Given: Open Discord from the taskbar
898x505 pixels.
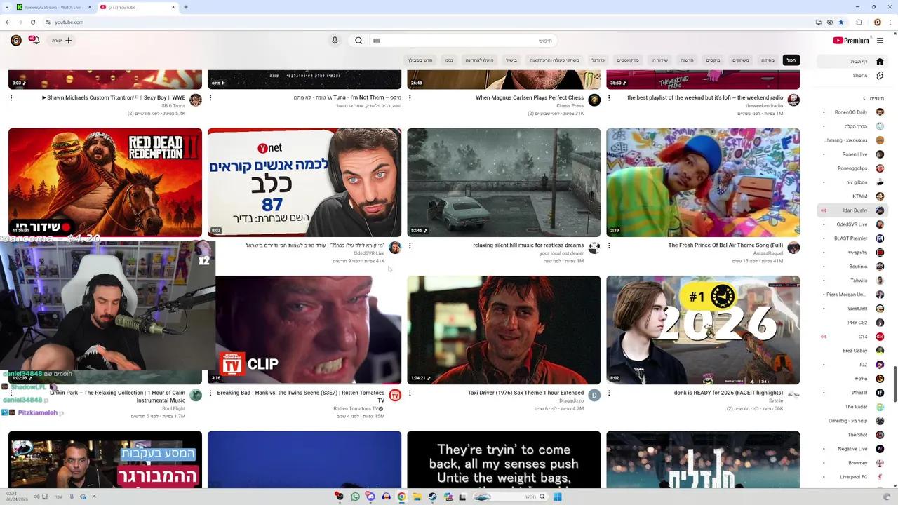Looking at the screenshot, I should [370, 497].
